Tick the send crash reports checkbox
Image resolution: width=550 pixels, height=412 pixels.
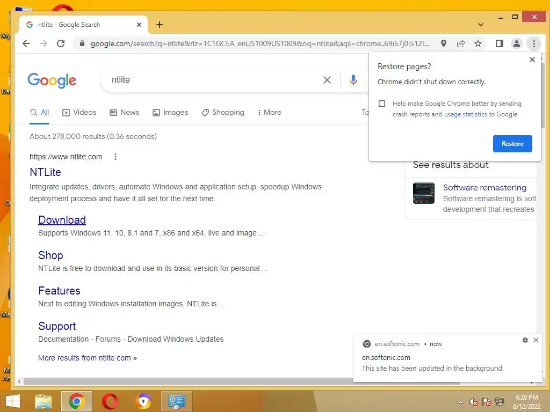coord(382,104)
